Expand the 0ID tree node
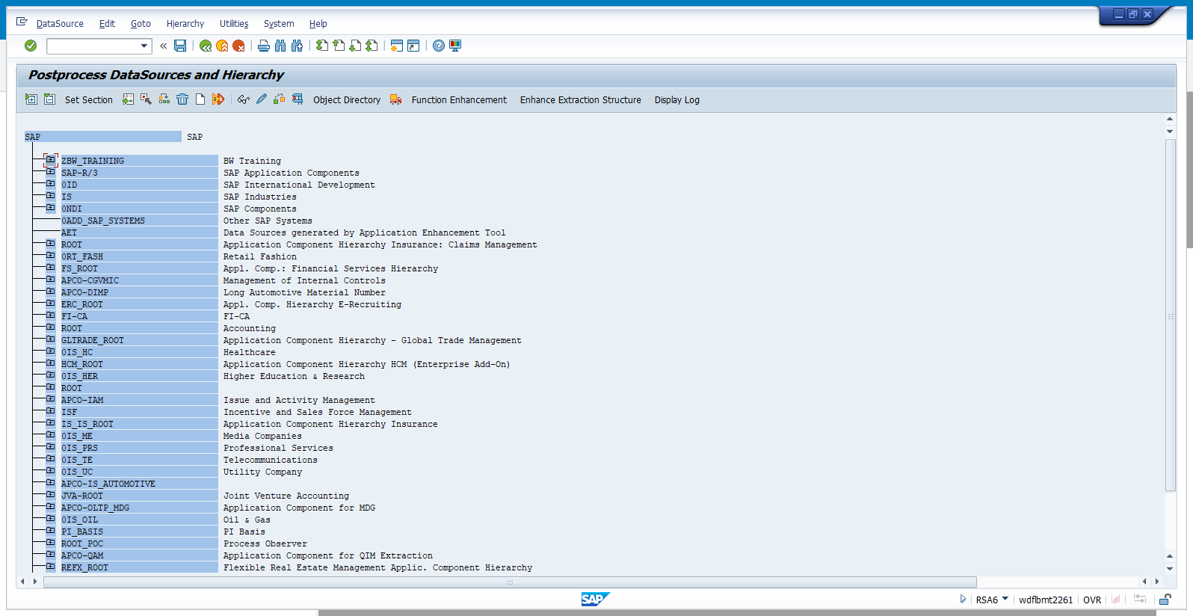Viewport: 1193px width, 616px height. pyautogui.click(x=51, y=184)
